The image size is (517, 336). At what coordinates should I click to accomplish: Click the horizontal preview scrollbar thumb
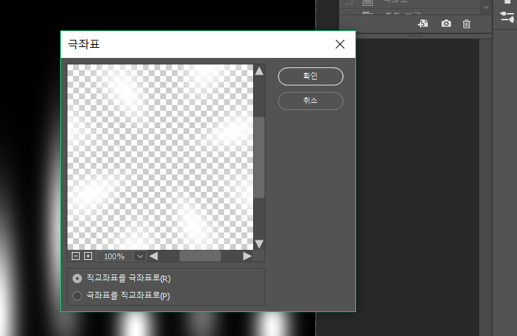pyautogui.click(x=200, y=256)
